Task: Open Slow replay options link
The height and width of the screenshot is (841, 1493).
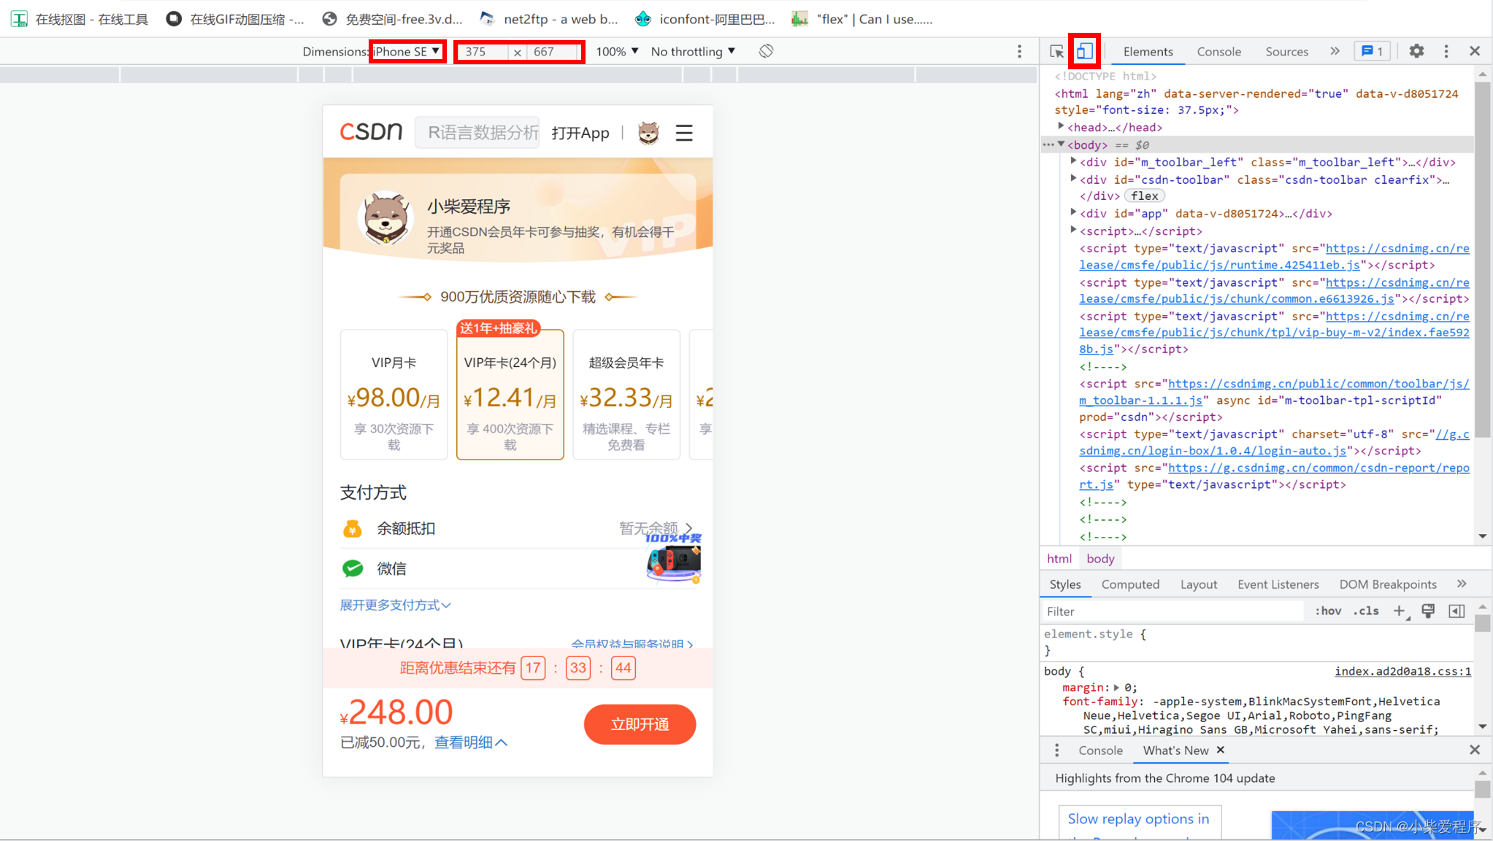Action: pyautogui.click(x=1137, y=818)
